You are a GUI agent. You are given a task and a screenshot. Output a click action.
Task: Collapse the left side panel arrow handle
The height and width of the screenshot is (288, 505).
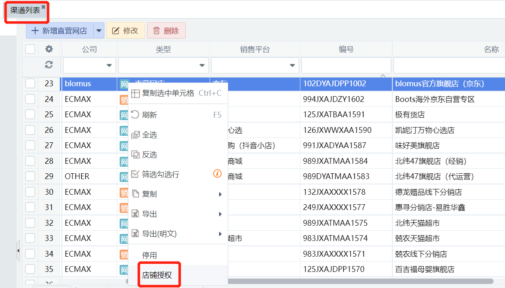18,250
